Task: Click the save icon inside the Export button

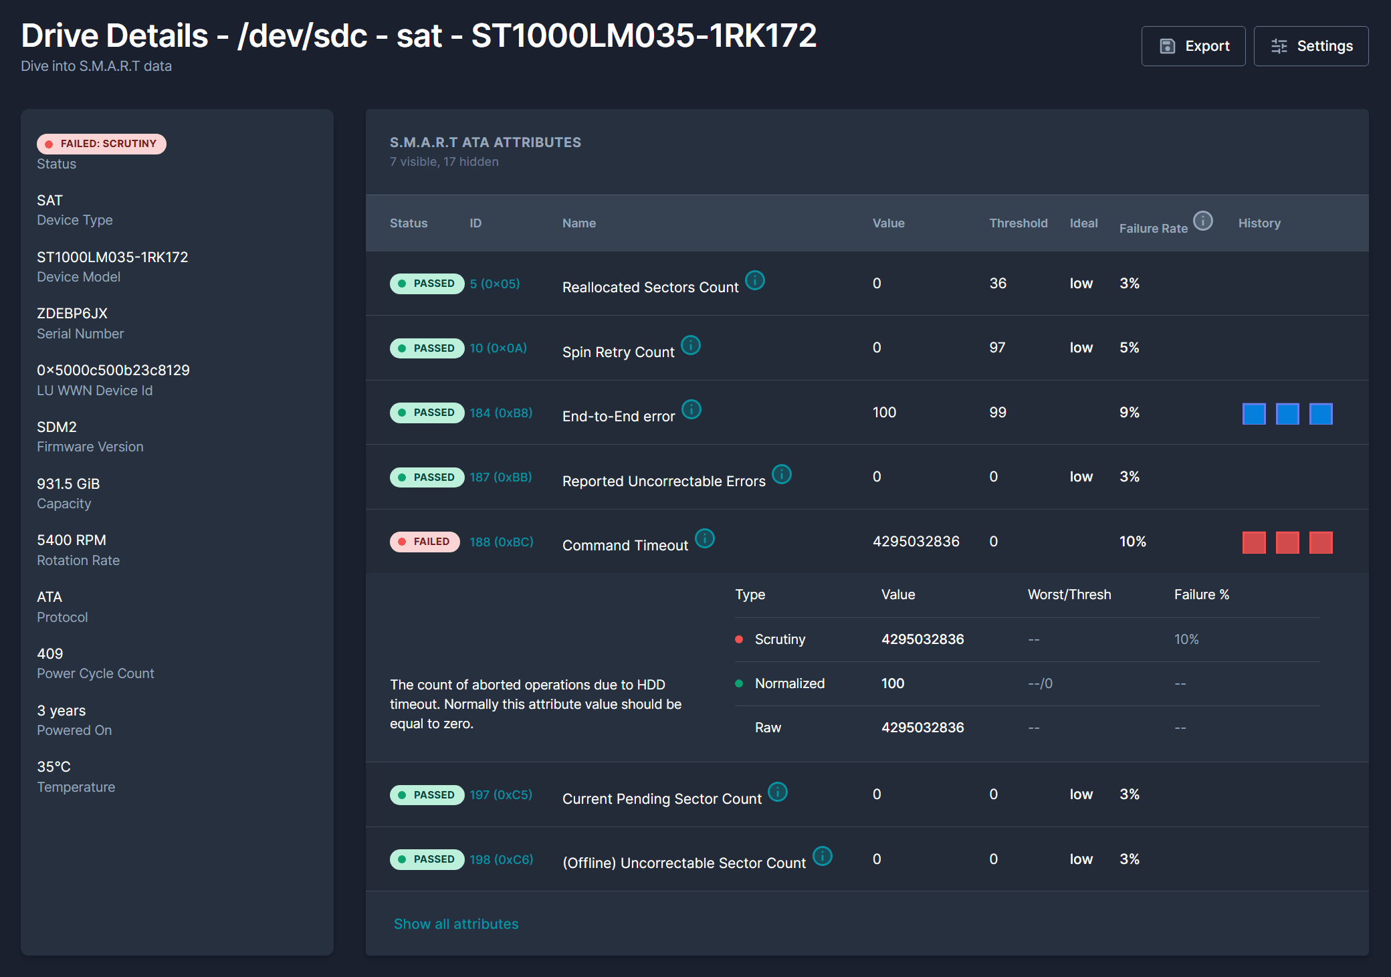Action: click(1166, 45)
